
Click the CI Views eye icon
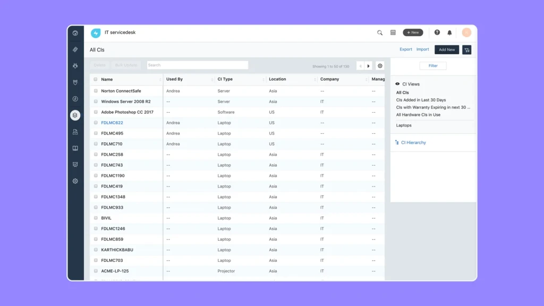coord(397,84)
